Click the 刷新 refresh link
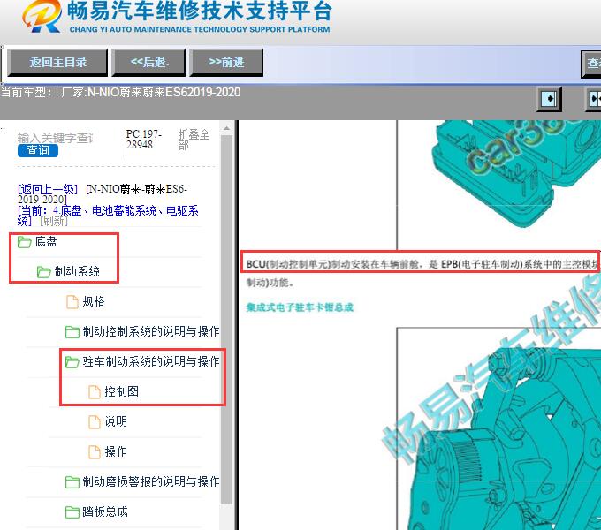Image resolution: width=601 pixels, height=530 pixels. [54, 221]
